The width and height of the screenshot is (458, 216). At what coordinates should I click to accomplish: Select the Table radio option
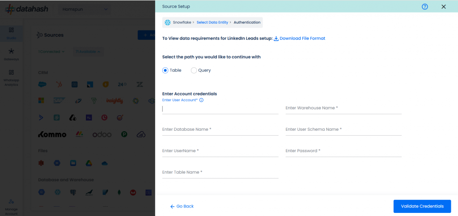[165, 70]
